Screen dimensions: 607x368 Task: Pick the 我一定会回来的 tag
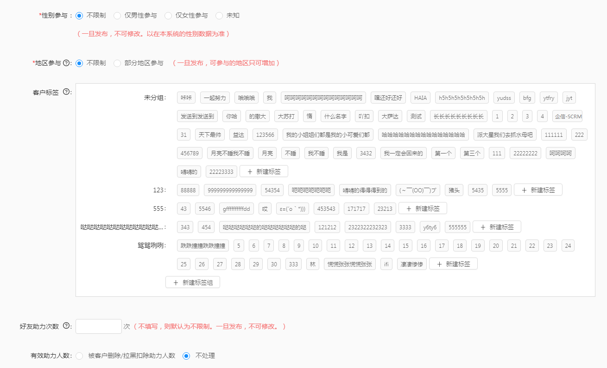point(404,153)
